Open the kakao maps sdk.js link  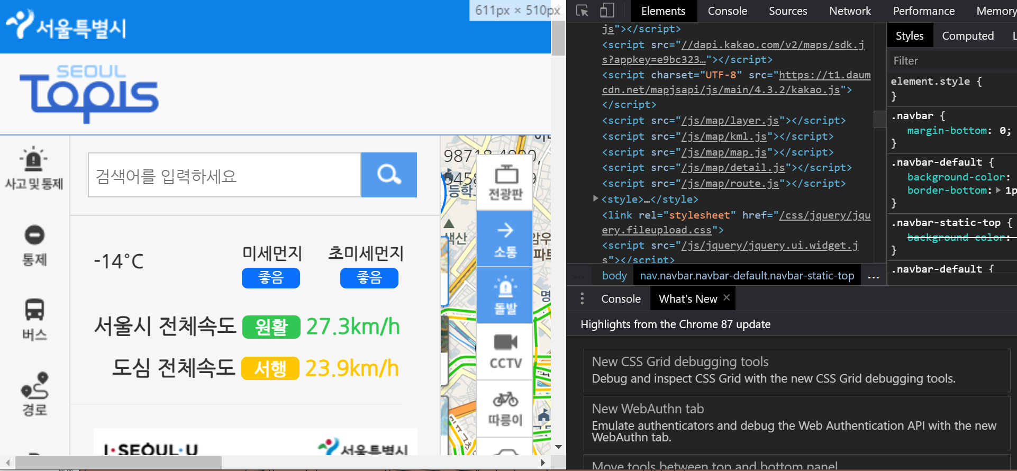point(733,52)
